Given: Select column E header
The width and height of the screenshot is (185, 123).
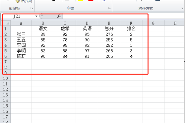Looking at the screenshot, I should coord(109,23).
